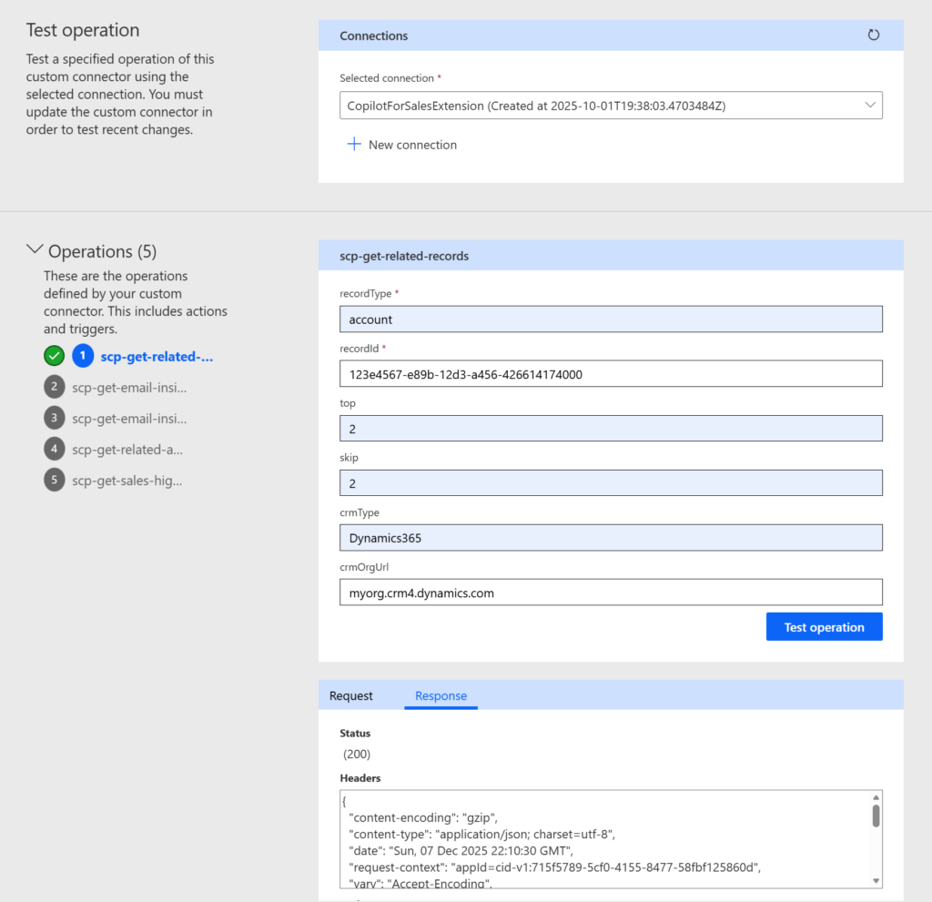Click the refresh connections icon
Screen dimensions: 932x902
pyautogui.click(x=874, y=35)
